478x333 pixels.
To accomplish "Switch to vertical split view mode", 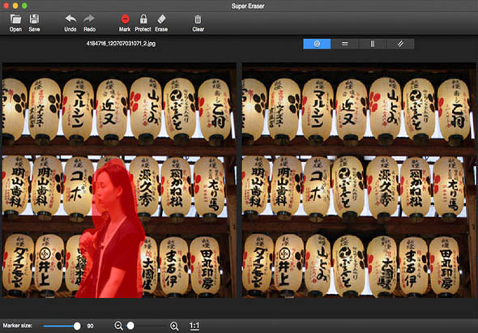I will point(373,44).
